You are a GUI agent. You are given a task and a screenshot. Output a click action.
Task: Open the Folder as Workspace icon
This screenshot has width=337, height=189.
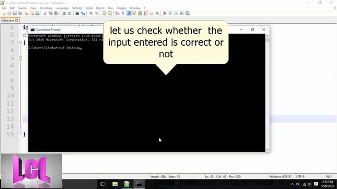[x=152, y=14]
